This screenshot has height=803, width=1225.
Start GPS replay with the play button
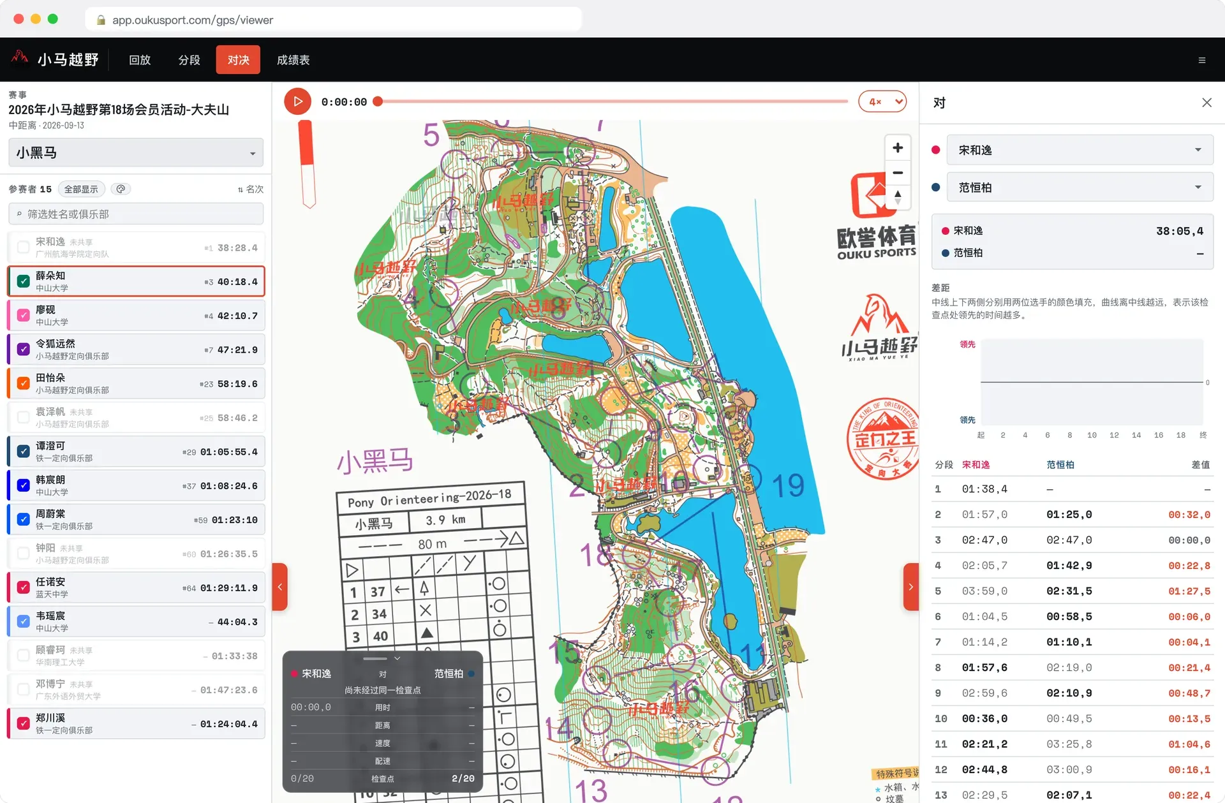click(x=297, y=102)
